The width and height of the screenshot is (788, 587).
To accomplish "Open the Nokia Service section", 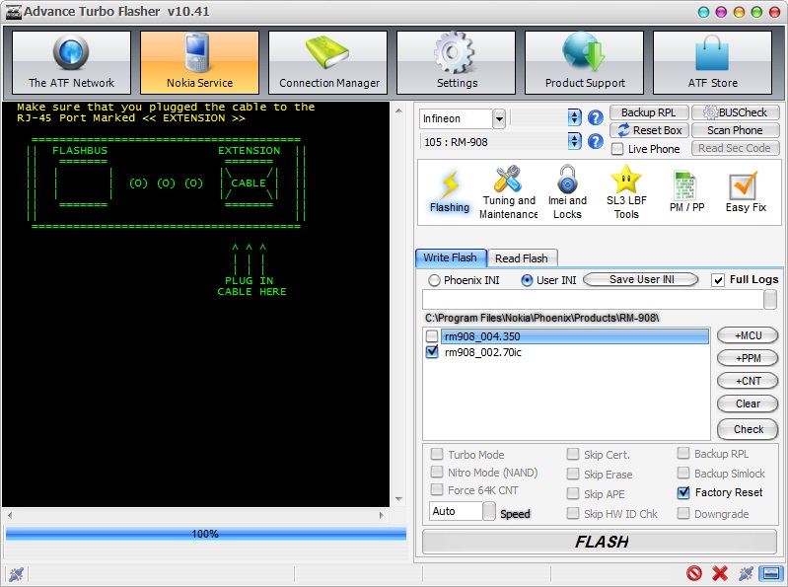I will tap(199, 62).
